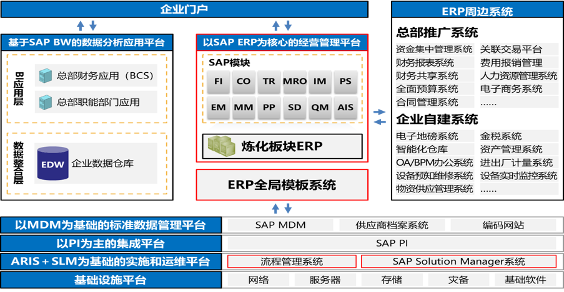The width and height of the screenshot is (564, 292).
Task: Select the PS module tile
Action: click(345, 81)
